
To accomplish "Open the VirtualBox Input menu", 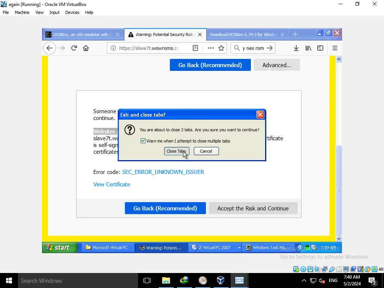I will [x=54, y=12].
